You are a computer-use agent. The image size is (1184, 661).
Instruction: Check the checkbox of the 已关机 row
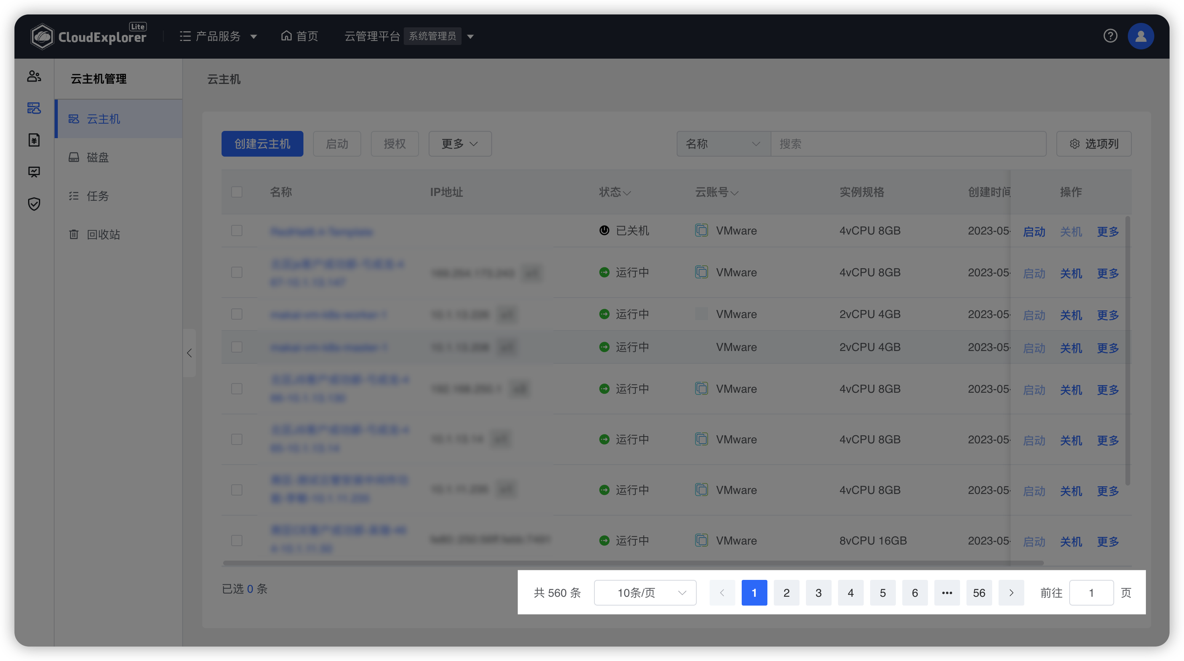coord(237,231)
